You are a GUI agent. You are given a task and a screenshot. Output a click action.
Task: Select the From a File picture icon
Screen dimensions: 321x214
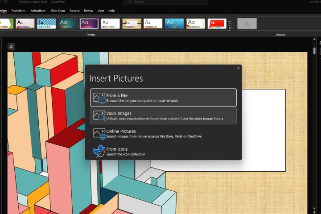click(x=99, y=98)
